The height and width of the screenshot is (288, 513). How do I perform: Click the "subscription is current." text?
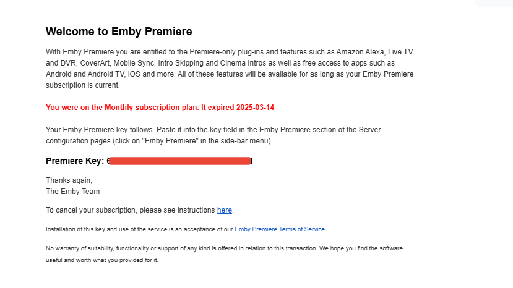[83, 85]
